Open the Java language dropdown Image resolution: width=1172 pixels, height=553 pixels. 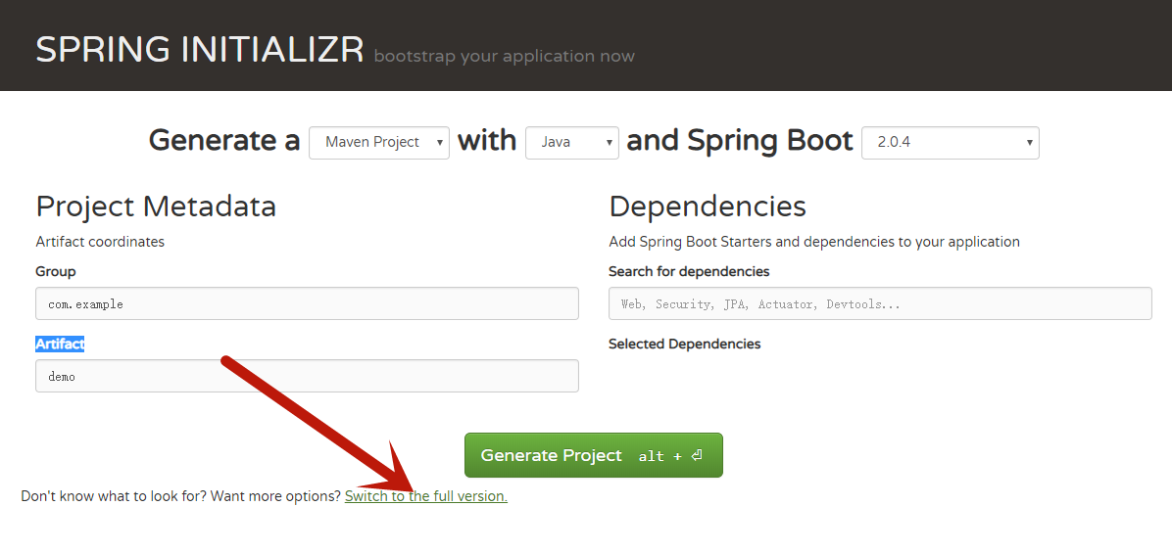tap(572, 143)
